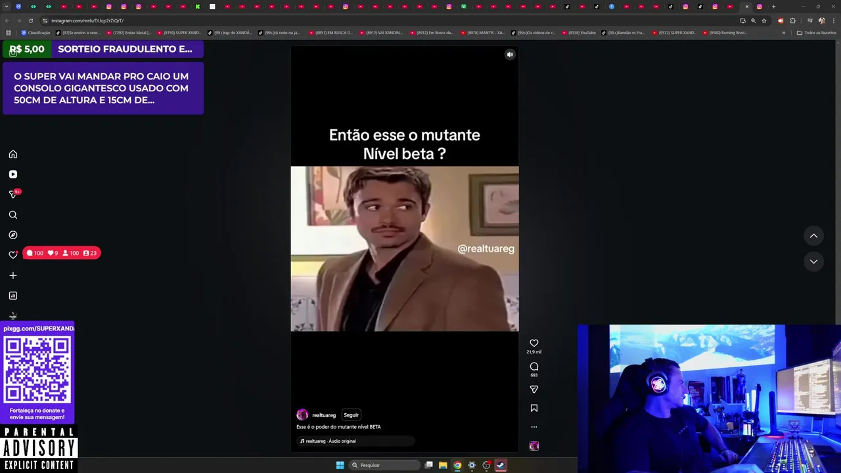Open comments on the reel
The height and width of the screenshot is (473, 841).
(x=534, y=367)
